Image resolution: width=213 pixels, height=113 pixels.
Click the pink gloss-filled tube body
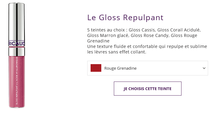point(17,82)
